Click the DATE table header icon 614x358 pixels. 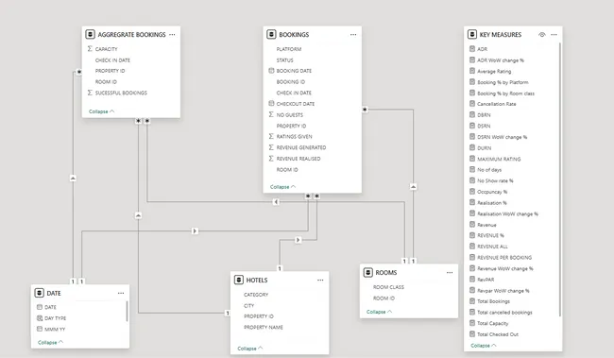[x=39, y=293]
